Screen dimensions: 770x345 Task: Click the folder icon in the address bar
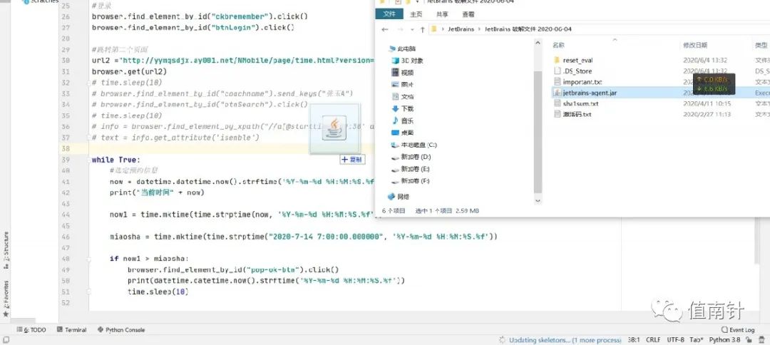click(433, 29)
